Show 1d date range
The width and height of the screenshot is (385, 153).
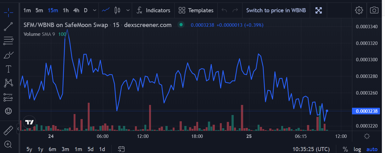point(102,149)
